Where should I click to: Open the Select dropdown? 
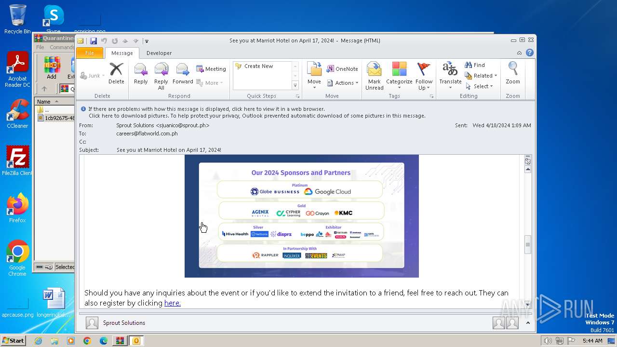479,86
